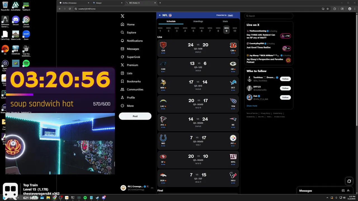
Task: Click the New York Giants logo
Action: point(233,156)
